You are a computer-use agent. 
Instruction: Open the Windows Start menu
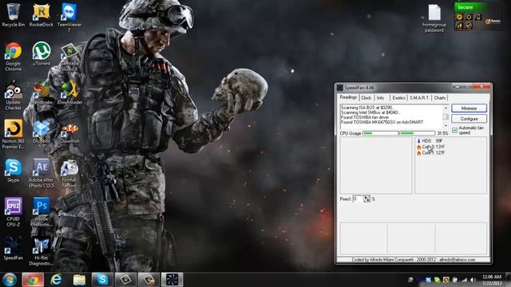click(x=9, y=280)
